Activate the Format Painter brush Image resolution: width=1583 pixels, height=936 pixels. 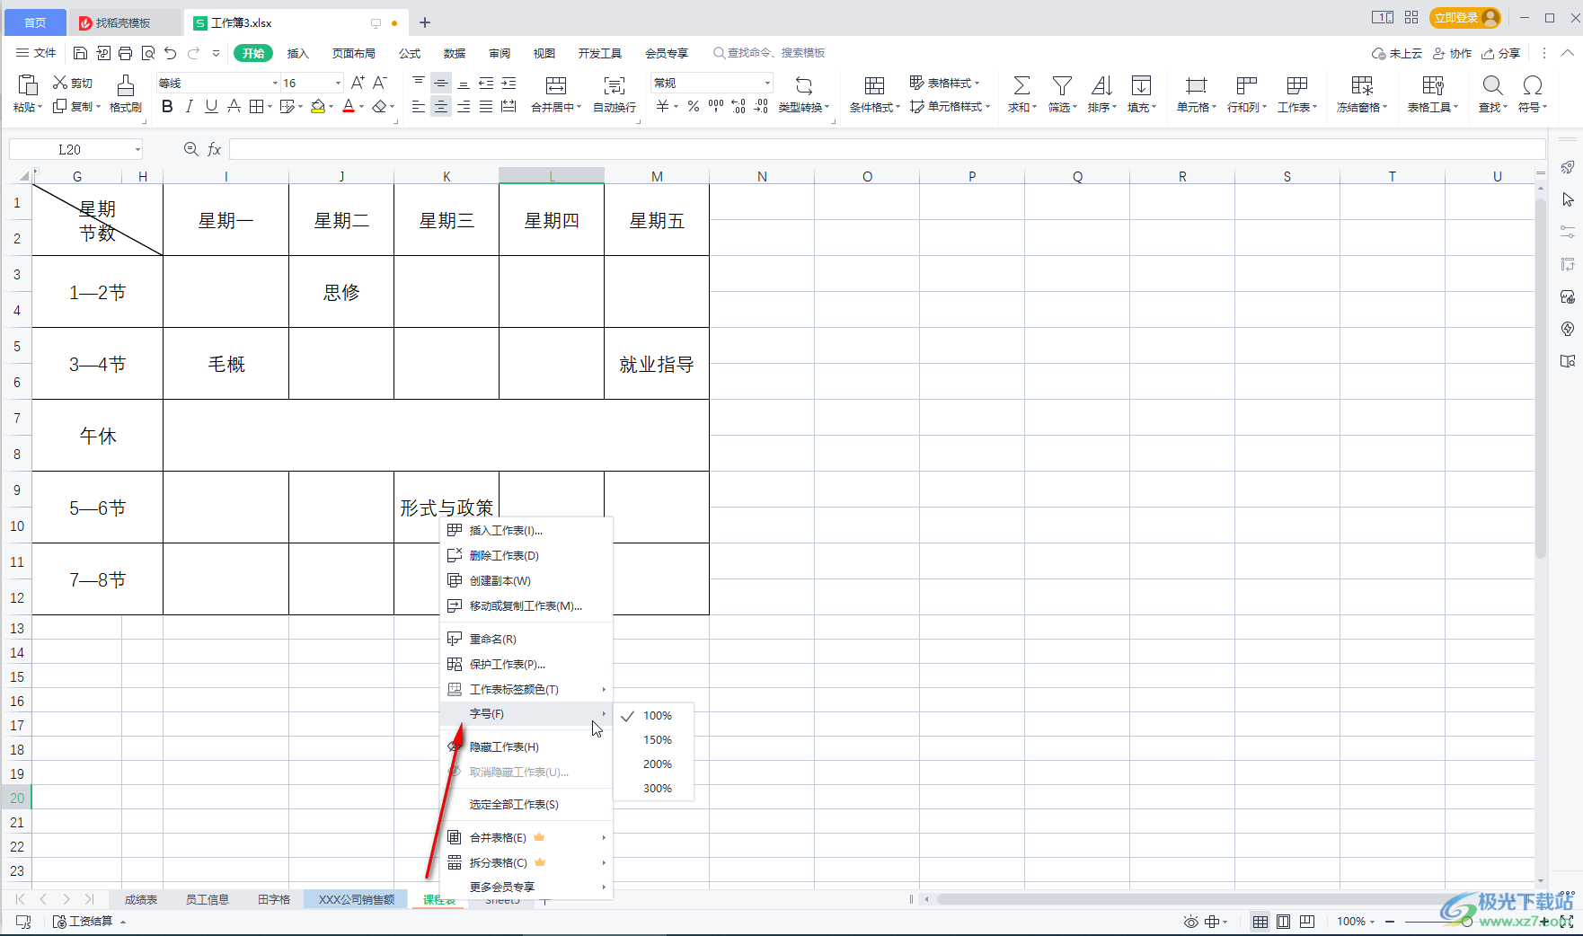click(126, 93)
